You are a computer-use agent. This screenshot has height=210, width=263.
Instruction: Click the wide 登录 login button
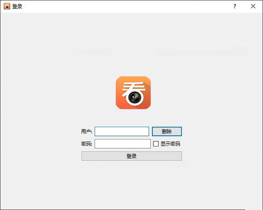click(x=131, y=156)
